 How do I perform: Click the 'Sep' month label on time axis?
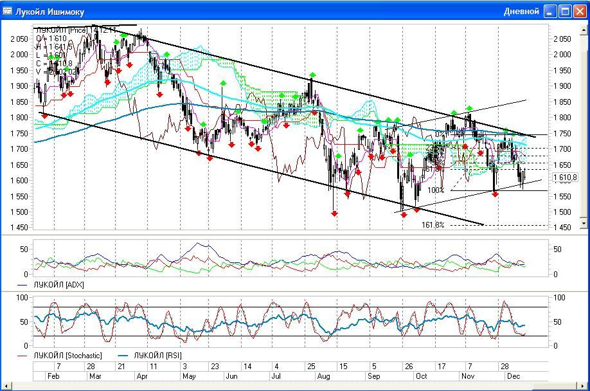coord(373,376)
